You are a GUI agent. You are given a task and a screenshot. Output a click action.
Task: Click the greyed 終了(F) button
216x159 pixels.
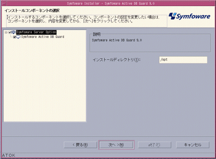(155, 145)
